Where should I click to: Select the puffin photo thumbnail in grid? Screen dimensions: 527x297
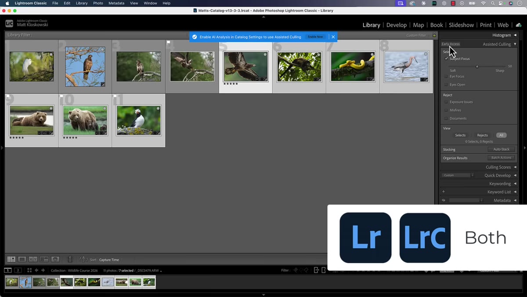[138, 120]
